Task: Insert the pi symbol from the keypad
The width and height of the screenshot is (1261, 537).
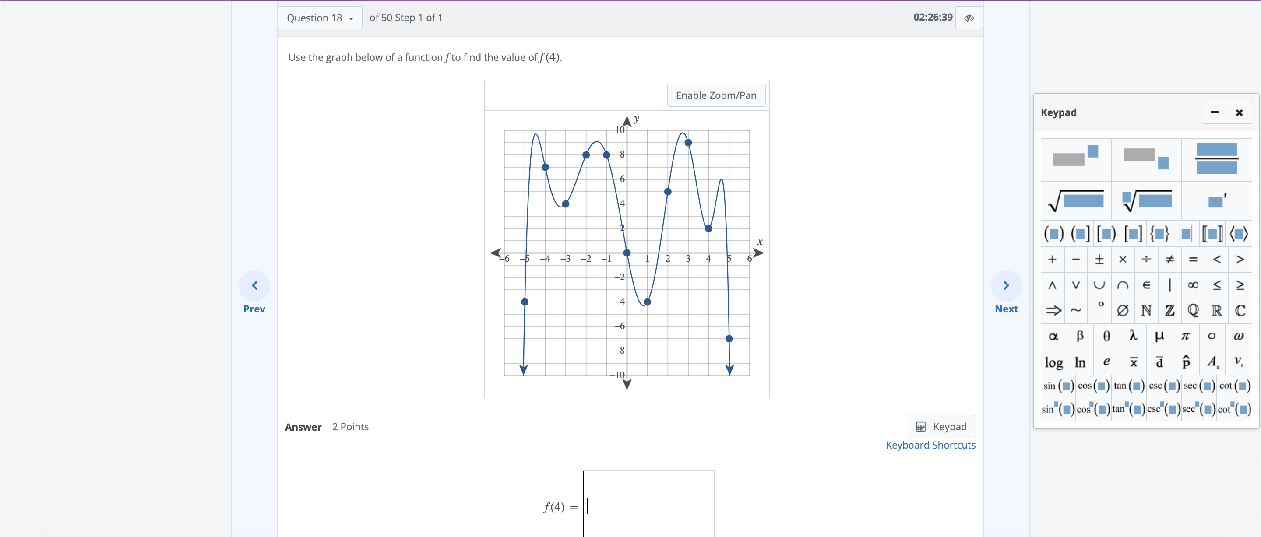Action: coord(1185,336)
